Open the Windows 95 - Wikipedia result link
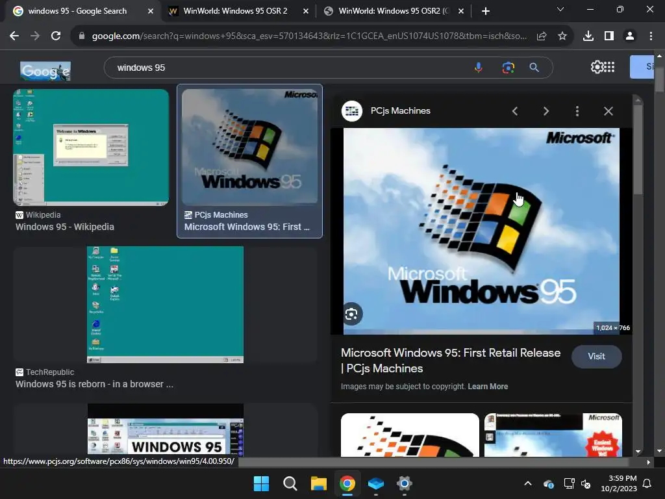The height and width of the screenshot is (499, 665). point(65,227)
